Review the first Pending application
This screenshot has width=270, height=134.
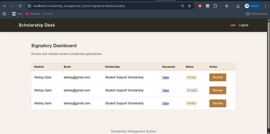(218, 77)
